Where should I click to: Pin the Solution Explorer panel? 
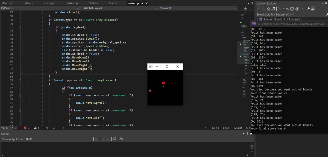point(326,3)
